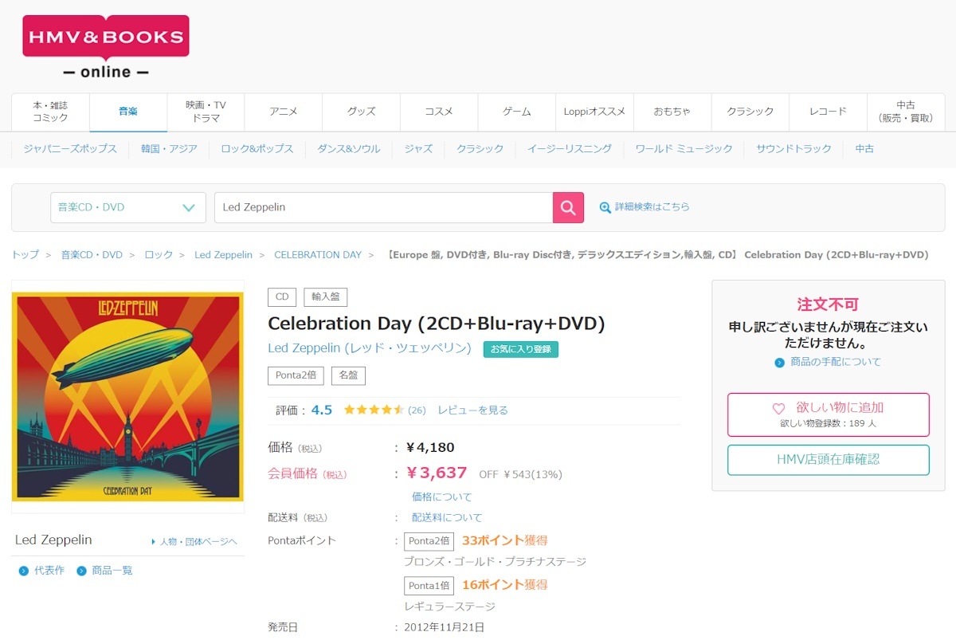Open detailed search via zoom icon

(x=605, y=207)
